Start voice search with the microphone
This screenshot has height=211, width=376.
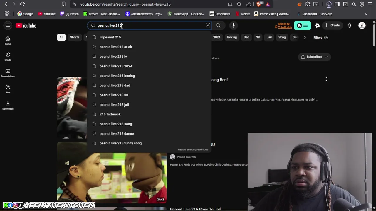point(233,25)
